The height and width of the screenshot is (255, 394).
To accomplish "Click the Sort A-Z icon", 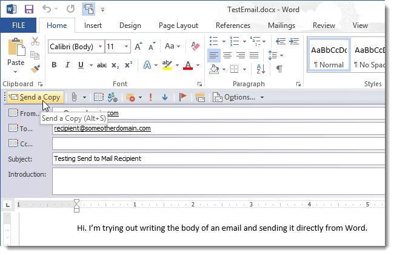I will (x=261, y=69).
